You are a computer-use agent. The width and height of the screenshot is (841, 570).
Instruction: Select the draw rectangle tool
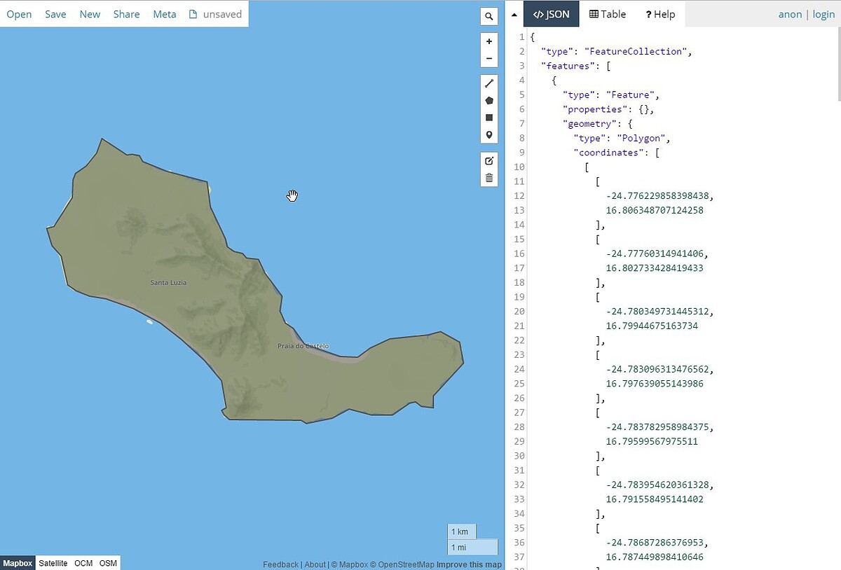[x=489, y=118]
